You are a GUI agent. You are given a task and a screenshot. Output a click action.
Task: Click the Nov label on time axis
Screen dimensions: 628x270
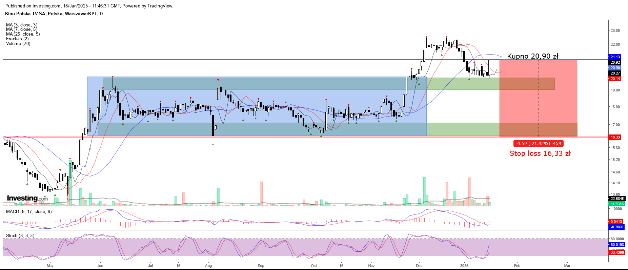[x=371, y=266]
